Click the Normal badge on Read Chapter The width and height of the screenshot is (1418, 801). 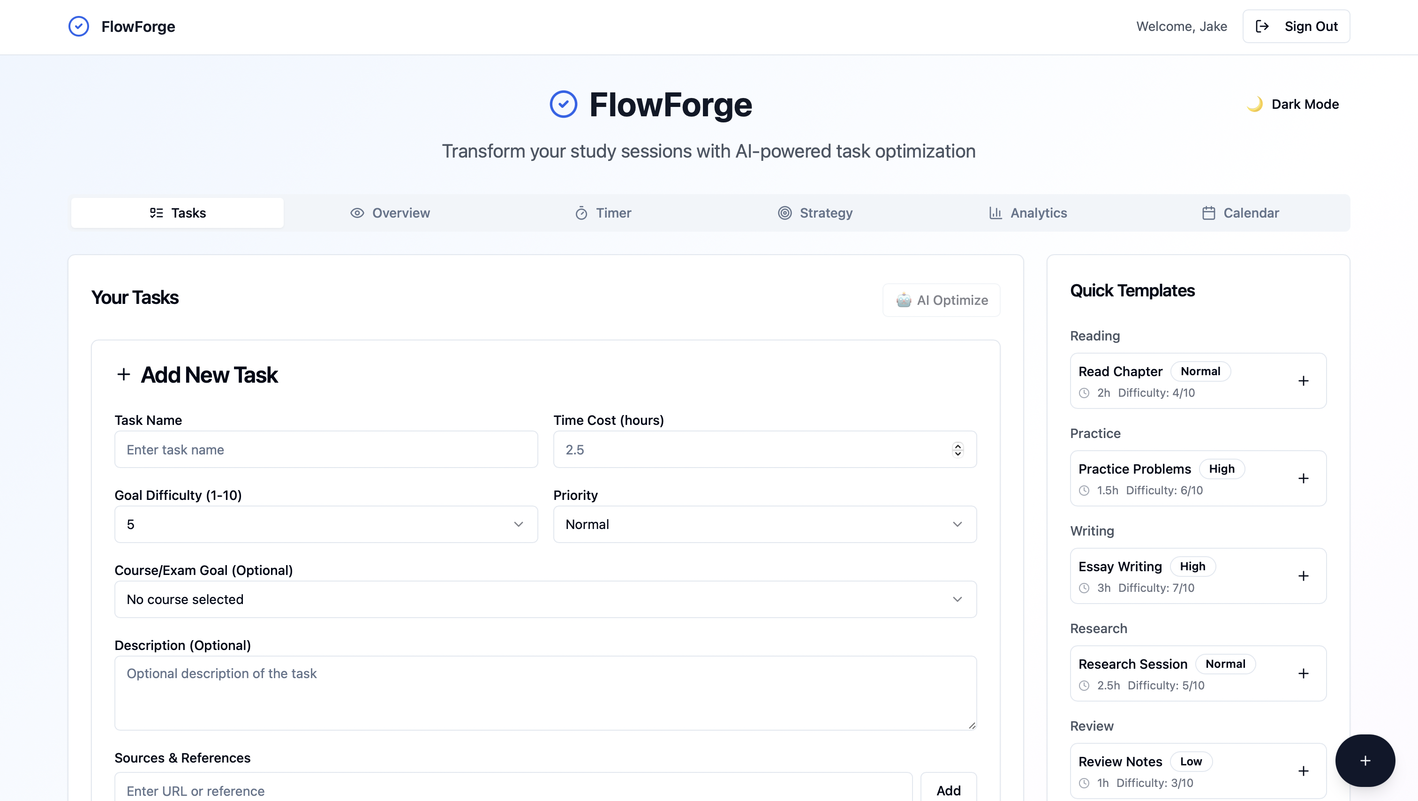[1200, 371]
